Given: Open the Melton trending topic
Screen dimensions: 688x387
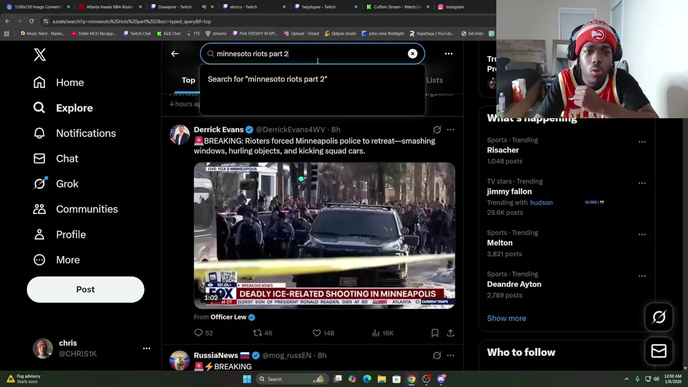Looking at the screenshot, I should click(x=499, y=243).
